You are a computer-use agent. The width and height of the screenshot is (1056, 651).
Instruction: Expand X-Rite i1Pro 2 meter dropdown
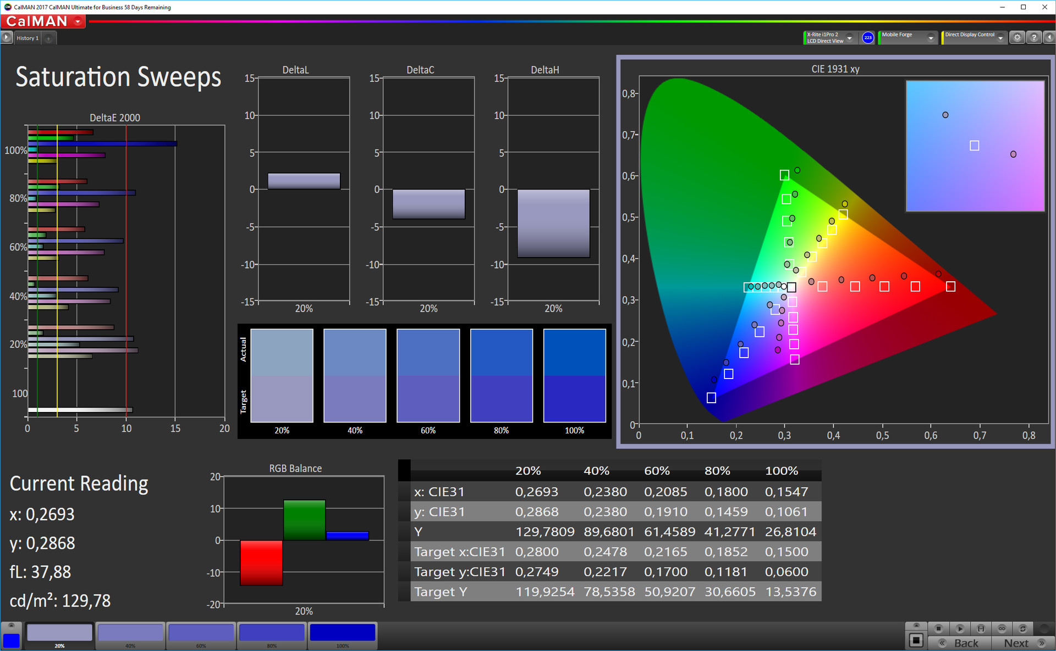coord(850,38)
